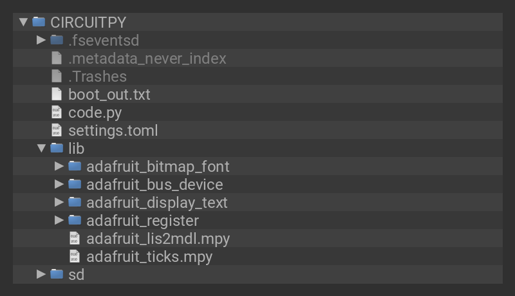
Task: Collapse the lib folder arrow
Action: tap(41, 148)
